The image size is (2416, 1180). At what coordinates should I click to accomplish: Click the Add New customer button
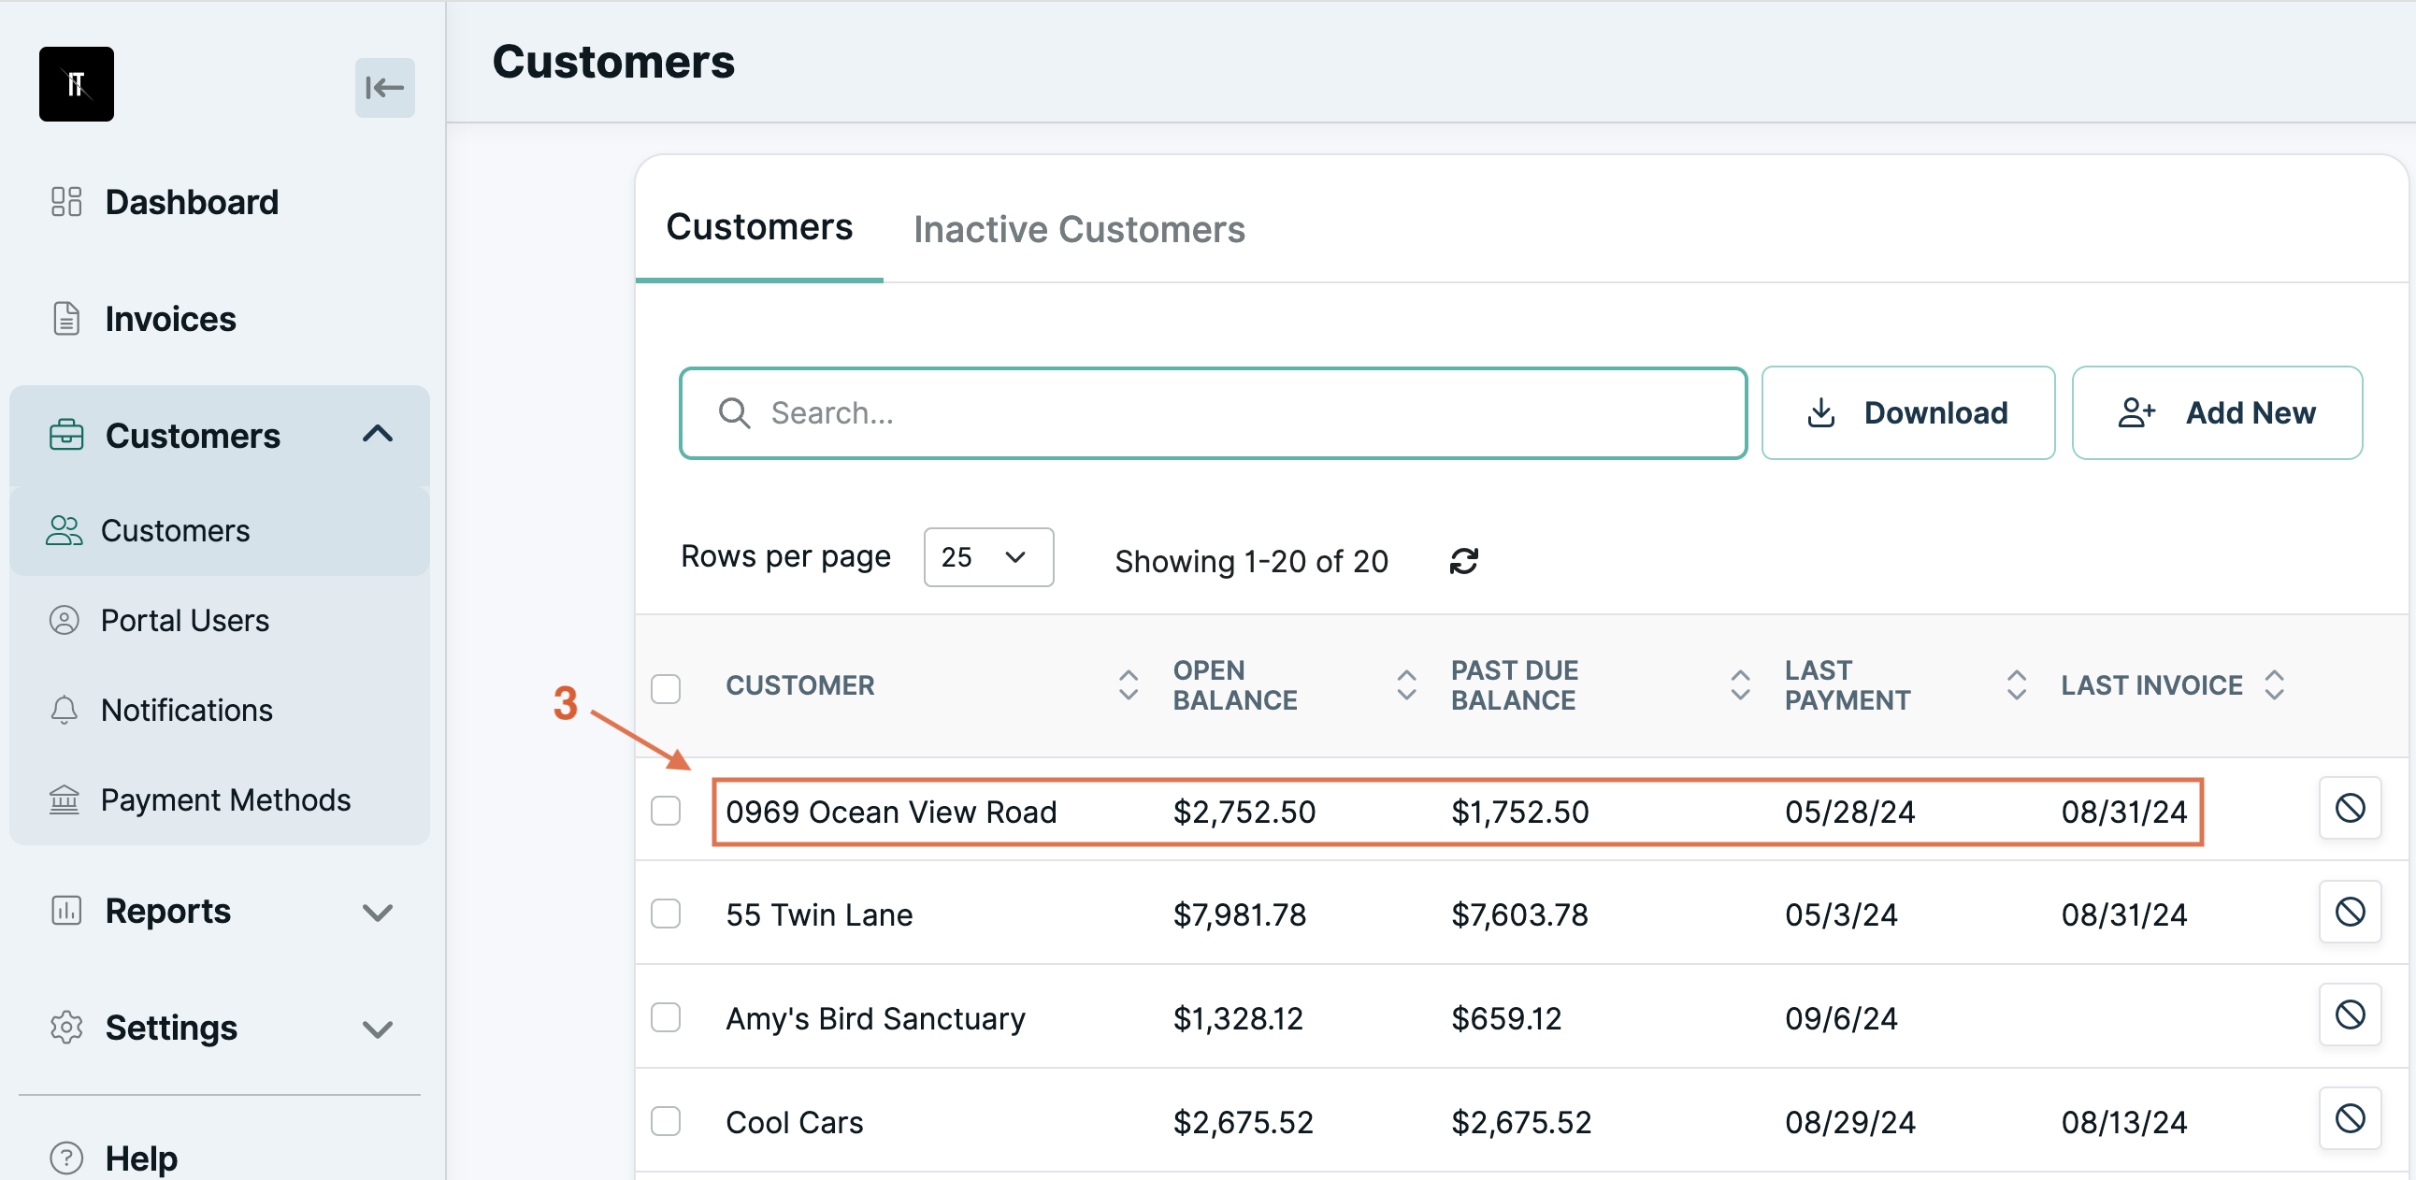(x=2216, y=412)
